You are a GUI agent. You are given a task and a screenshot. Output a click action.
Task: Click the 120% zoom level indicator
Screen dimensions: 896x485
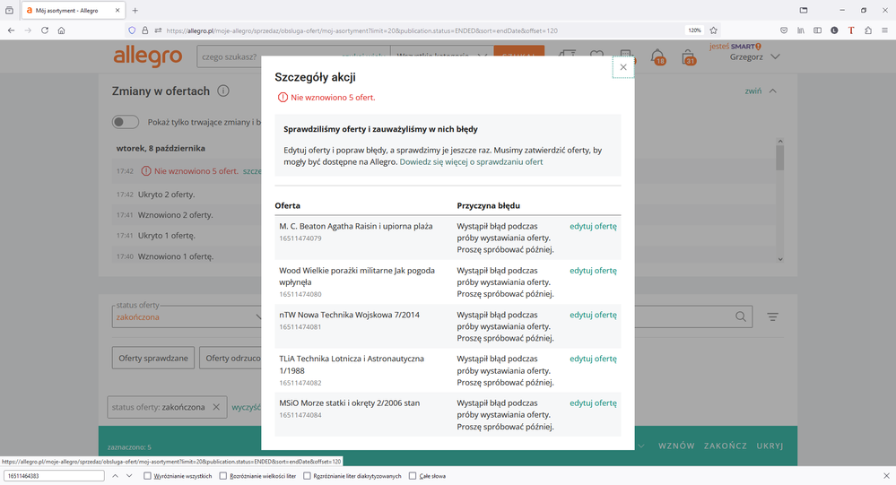pos(694,30)
